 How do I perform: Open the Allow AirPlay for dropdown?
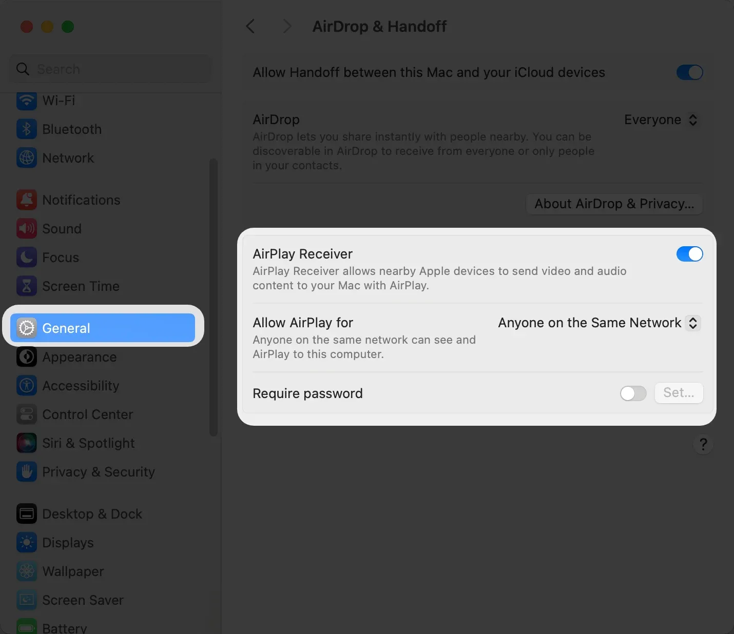coord(599,323)
